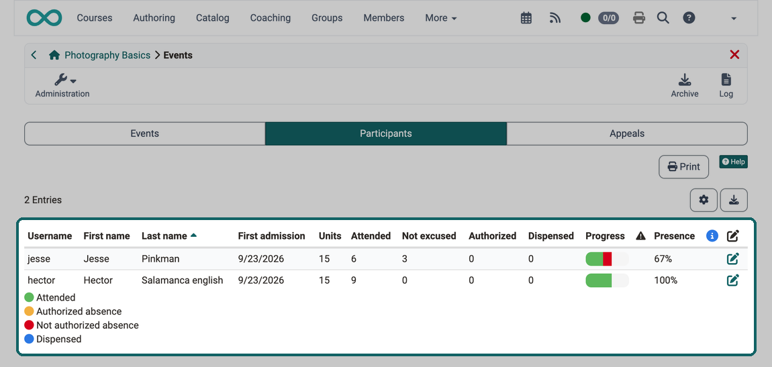Click the username cell 'hector'

click(x=42, y=280)
